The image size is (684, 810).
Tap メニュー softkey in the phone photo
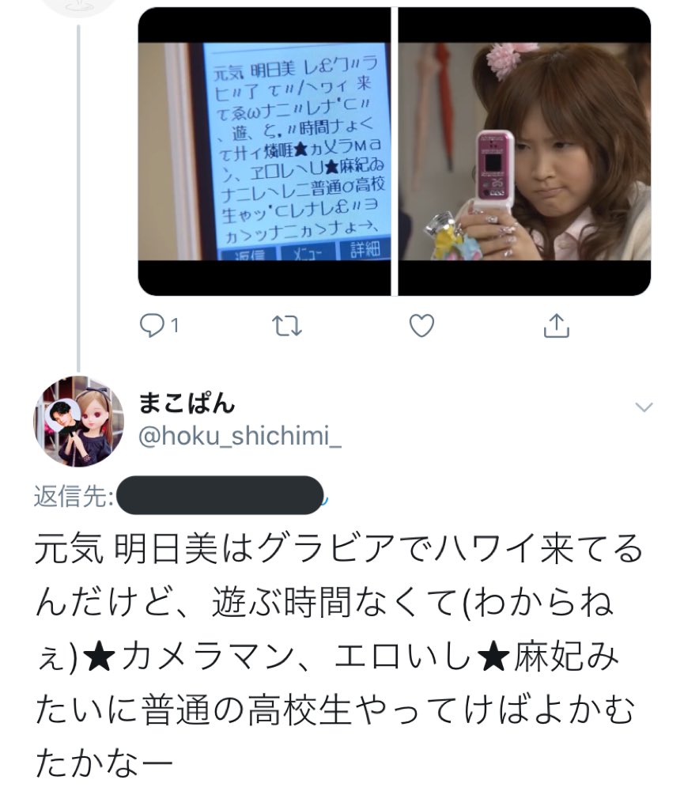click(x=308, y=253)
